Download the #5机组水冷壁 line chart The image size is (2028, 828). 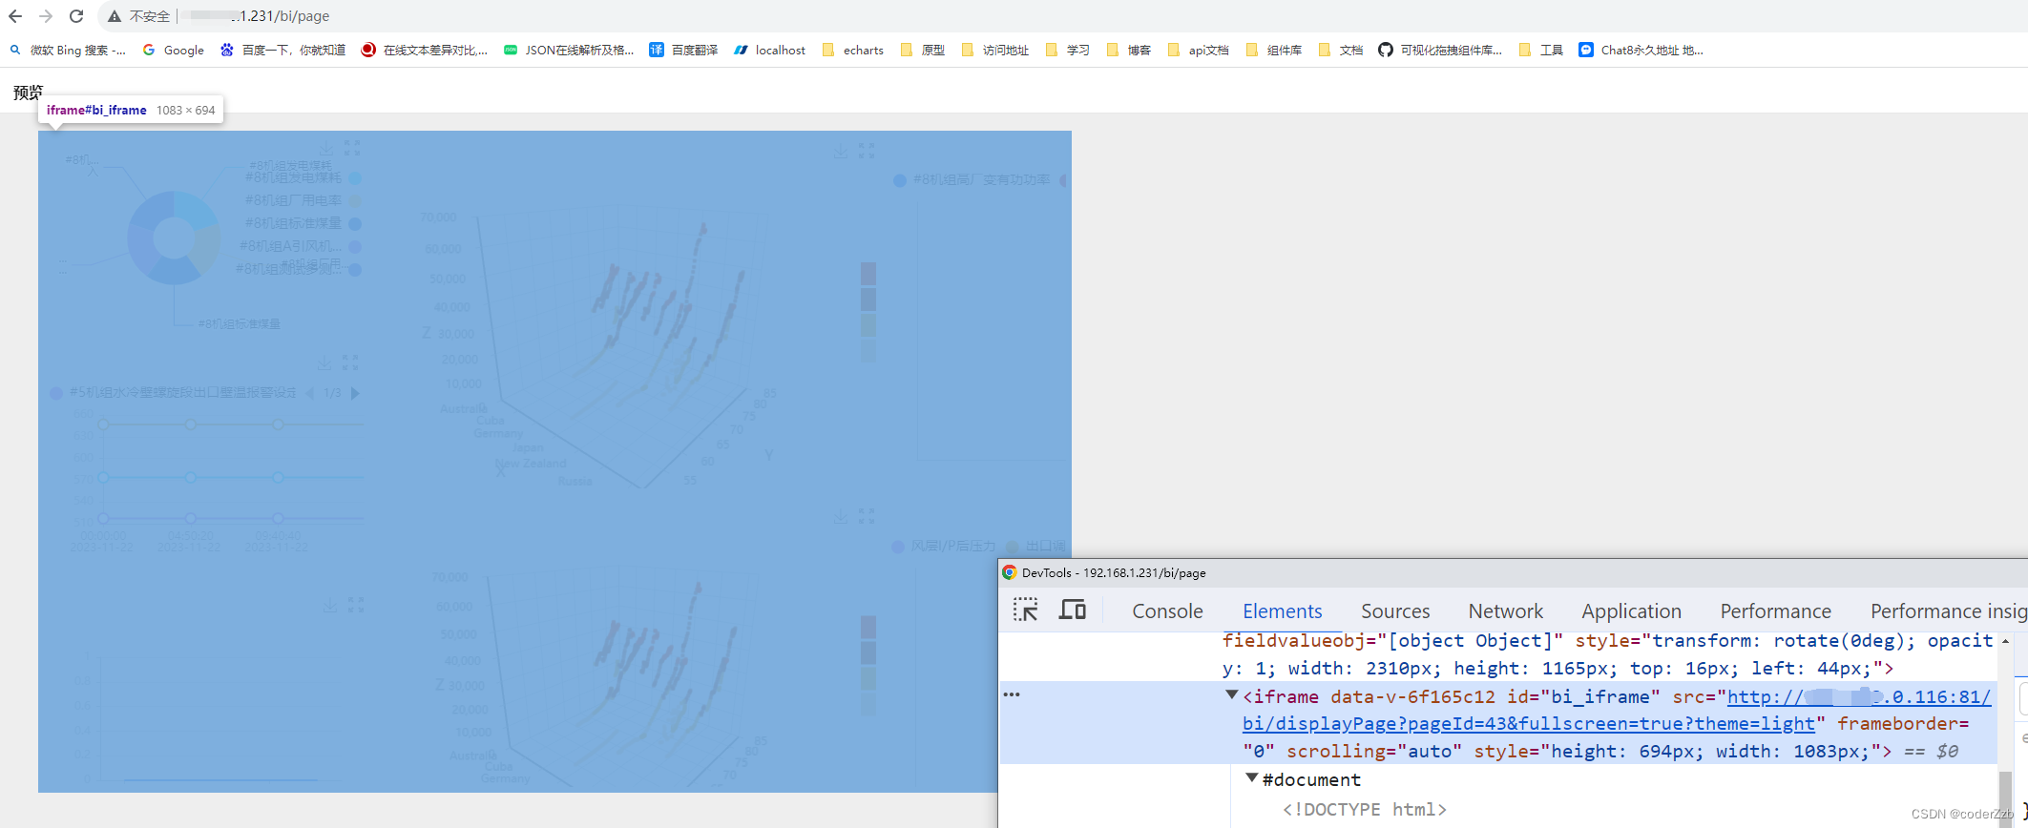pos(324,362)
